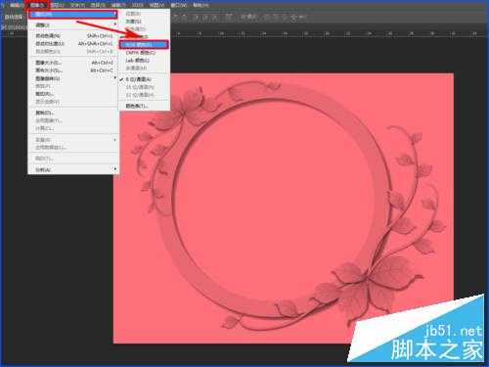Open the 滤镜 menu in menu bar
This screenshot has height=367, width=489.
click(x=118, y=5)
